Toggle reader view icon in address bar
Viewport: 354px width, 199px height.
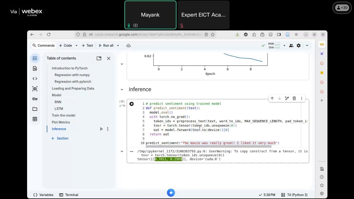[x=206, y=35]
